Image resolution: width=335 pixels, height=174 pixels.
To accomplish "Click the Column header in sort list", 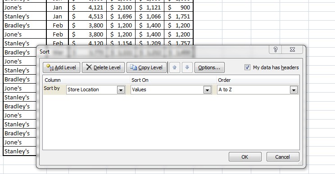I will 53,80.
